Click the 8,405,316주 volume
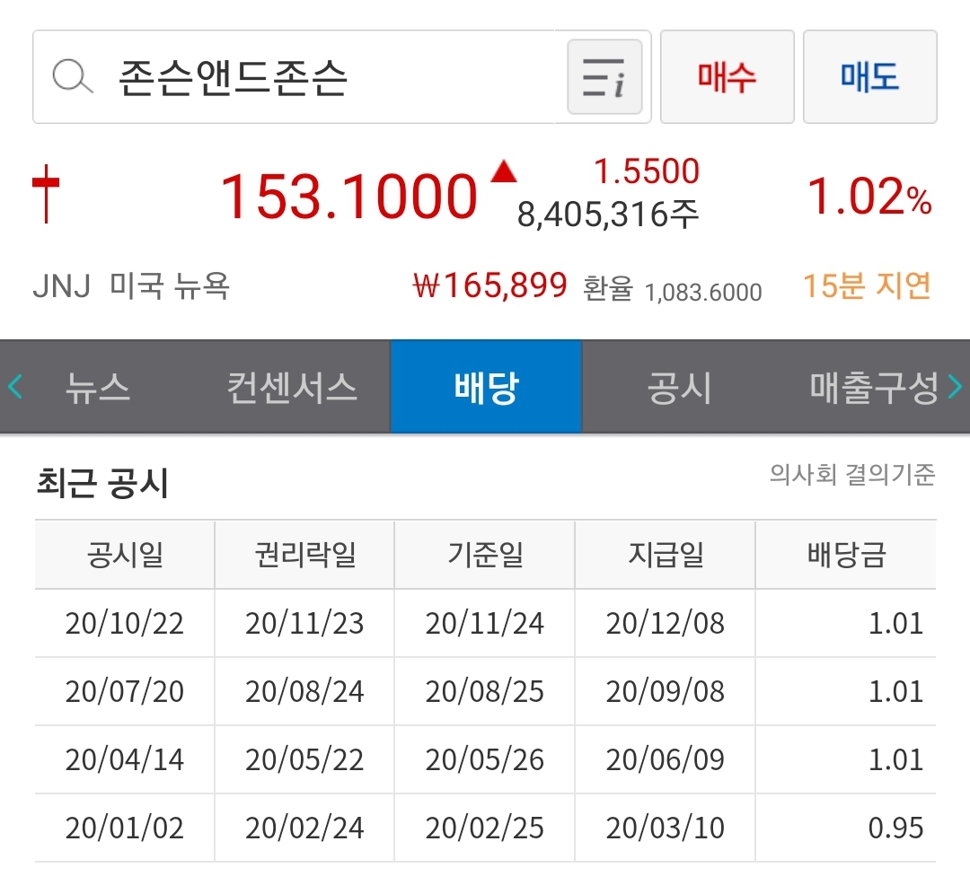 tap(608, 215)
